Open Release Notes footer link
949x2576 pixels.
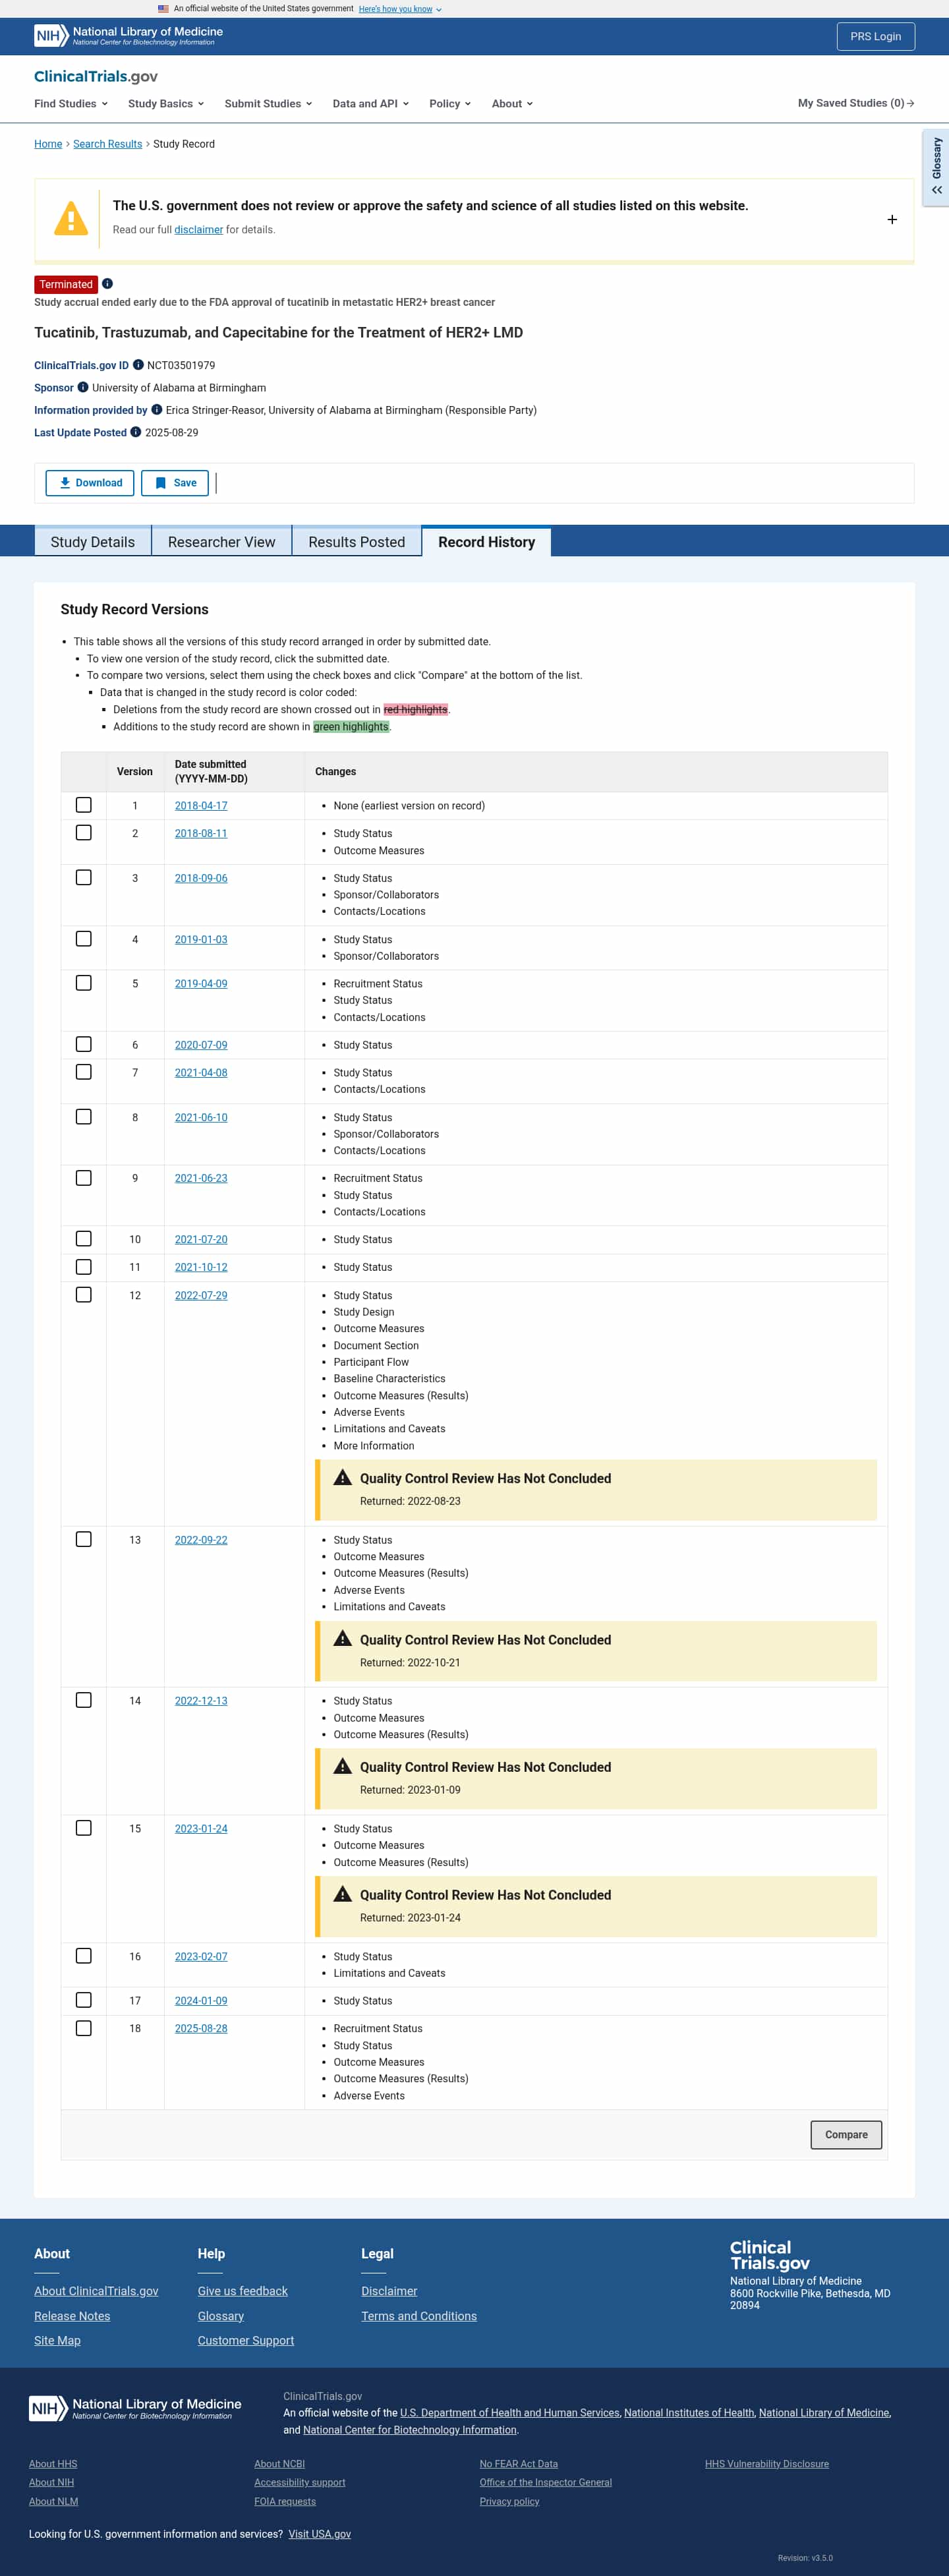(72, 2316)
